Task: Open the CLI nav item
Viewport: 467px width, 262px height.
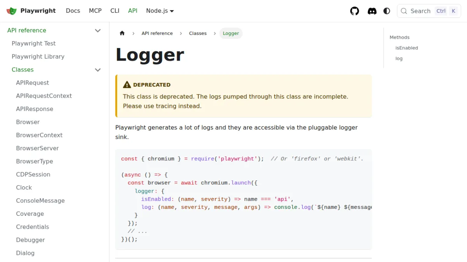Action: (x=115, y=11)
